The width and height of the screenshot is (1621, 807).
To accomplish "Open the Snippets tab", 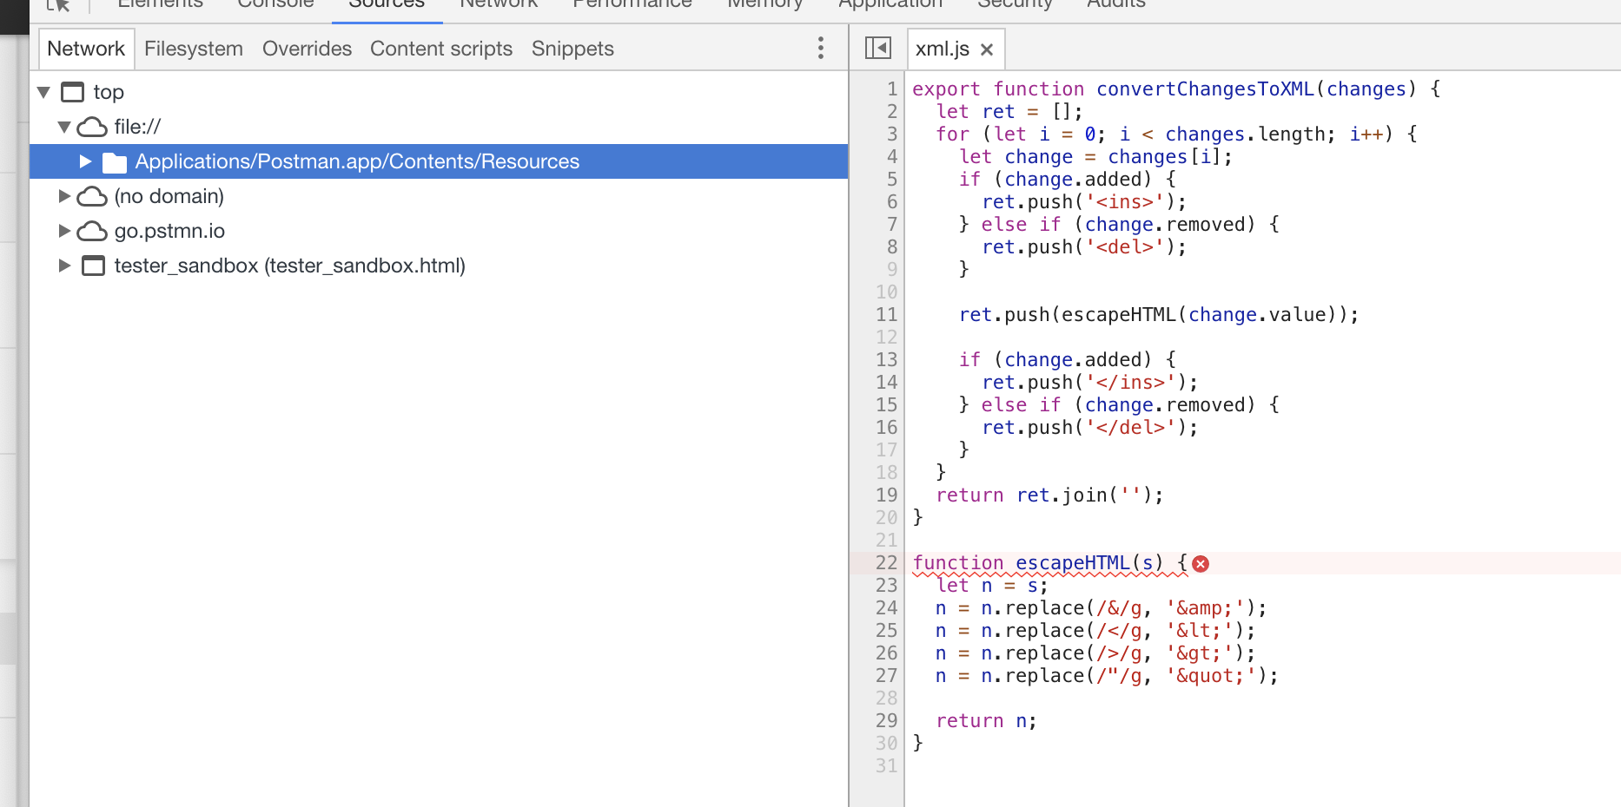I will (572, 49).
